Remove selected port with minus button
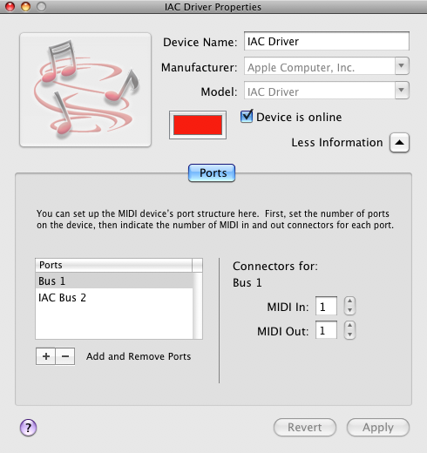The width and height of the screenshot is (427, 453). point(65,356)
